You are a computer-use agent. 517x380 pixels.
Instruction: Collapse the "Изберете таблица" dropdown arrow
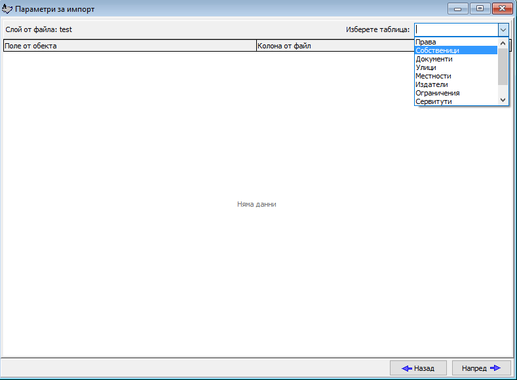coord(503,29)
